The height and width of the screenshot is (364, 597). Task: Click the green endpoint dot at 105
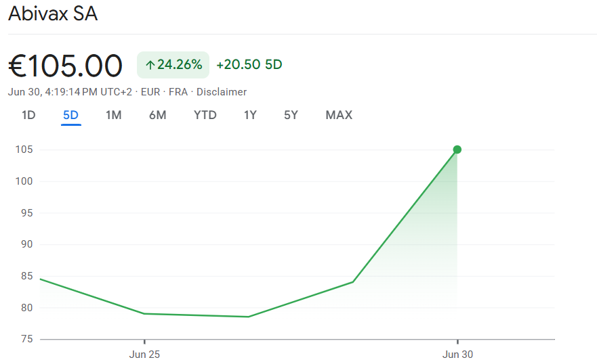(457, 150)
